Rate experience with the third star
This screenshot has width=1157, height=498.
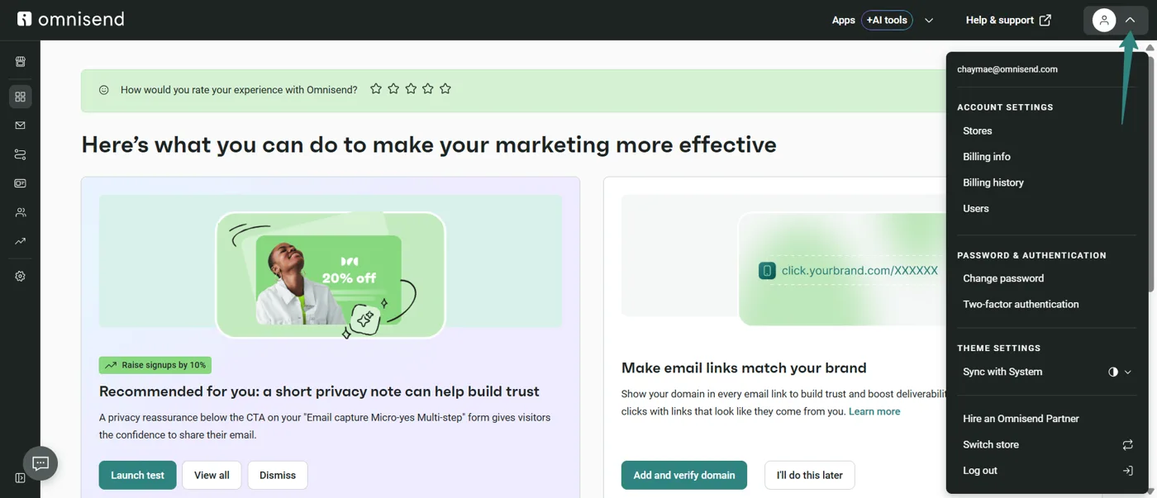pyautogui.click(x=411, y=88)
